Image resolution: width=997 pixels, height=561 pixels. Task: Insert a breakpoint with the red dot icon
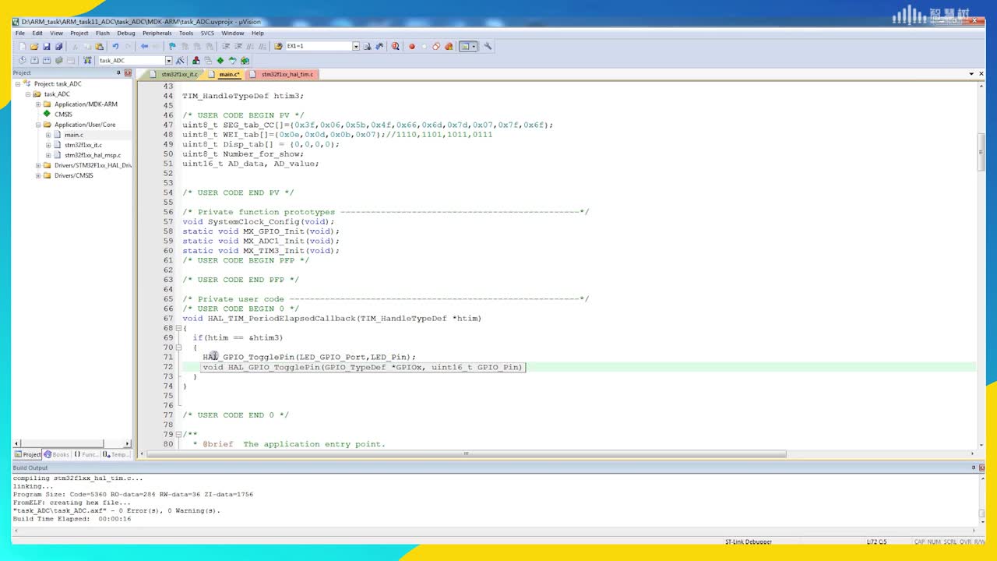pos(412,46)
